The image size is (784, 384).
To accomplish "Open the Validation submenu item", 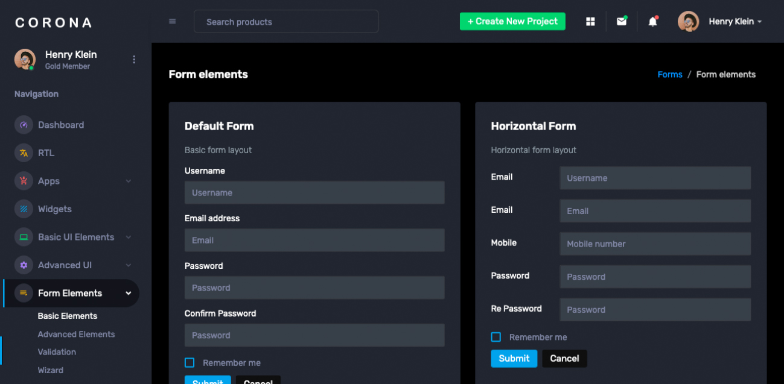I will click(x=57, y=352).
